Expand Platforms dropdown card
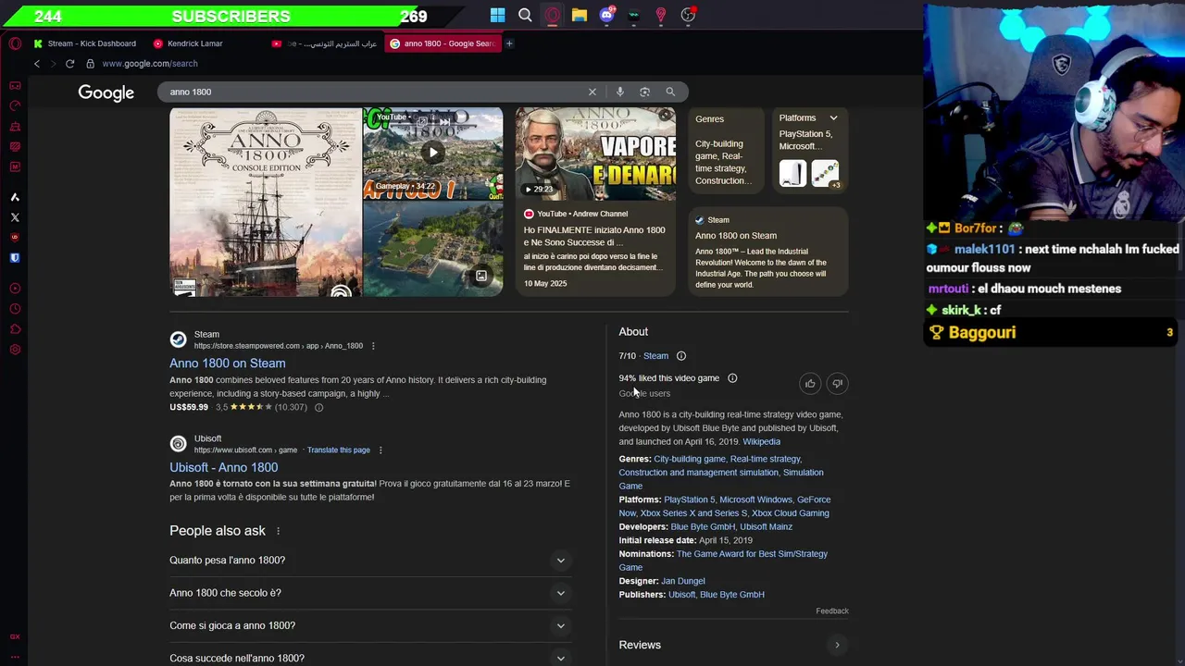 833,118
